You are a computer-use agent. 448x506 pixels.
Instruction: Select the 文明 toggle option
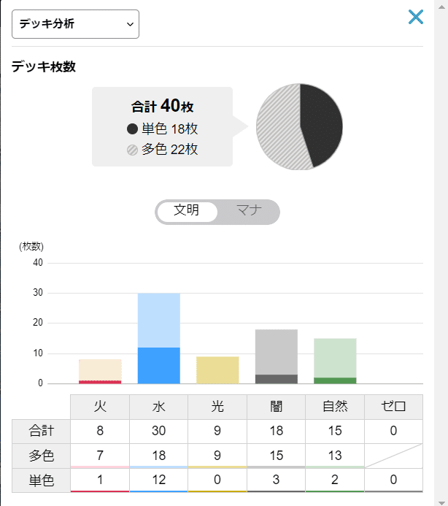[x=187, y=211]
